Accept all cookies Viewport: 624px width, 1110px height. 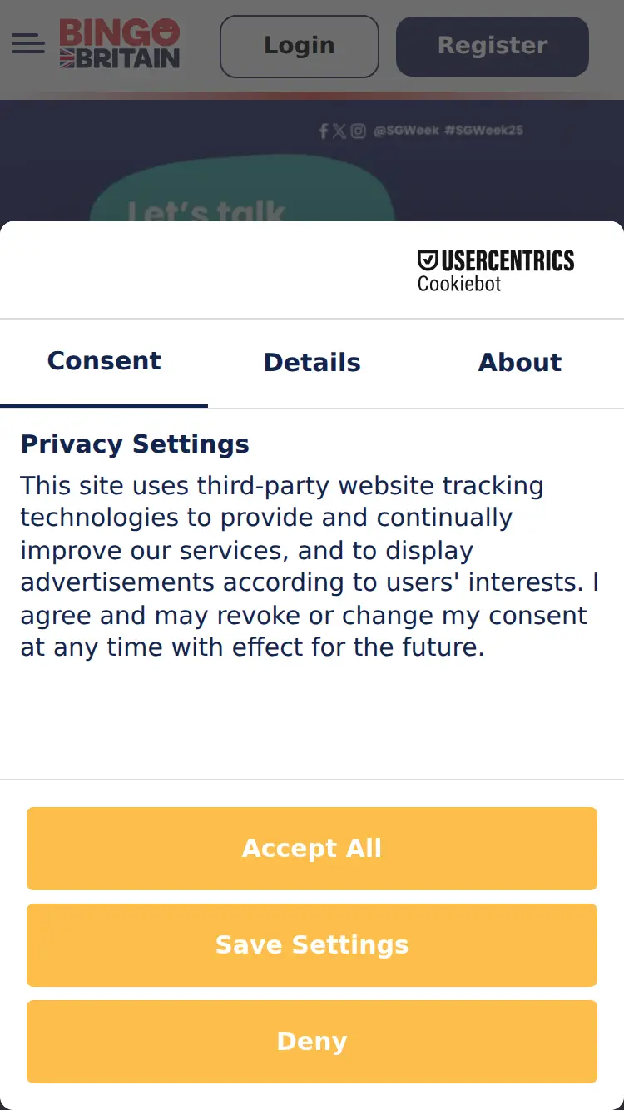click(312, 849)
